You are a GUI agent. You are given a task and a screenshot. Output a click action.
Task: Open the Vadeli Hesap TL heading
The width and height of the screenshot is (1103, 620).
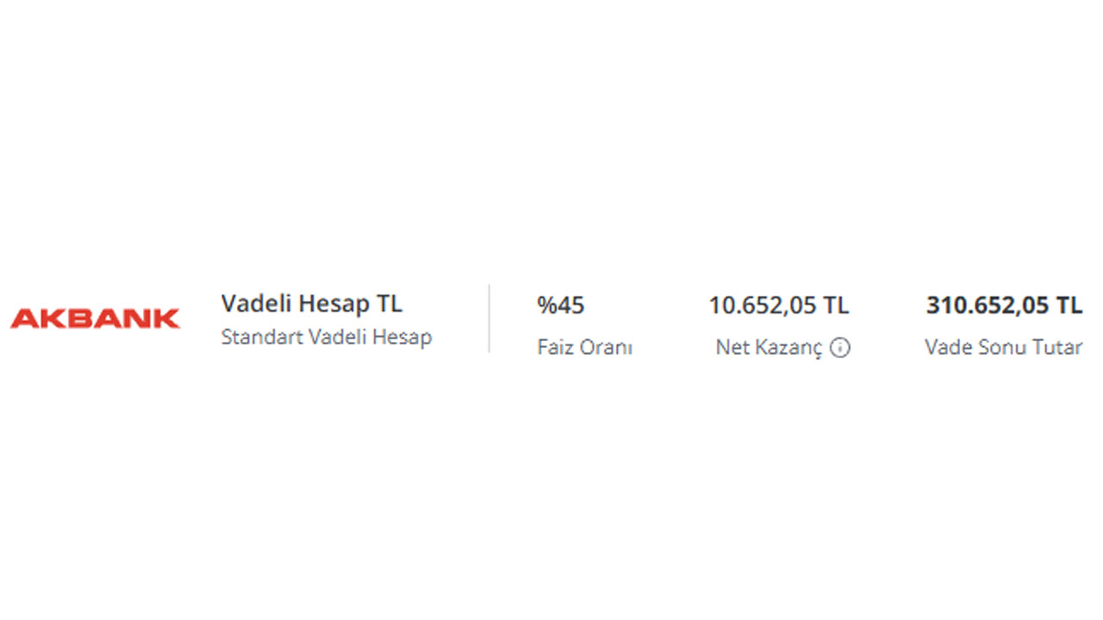pos(311,304)
